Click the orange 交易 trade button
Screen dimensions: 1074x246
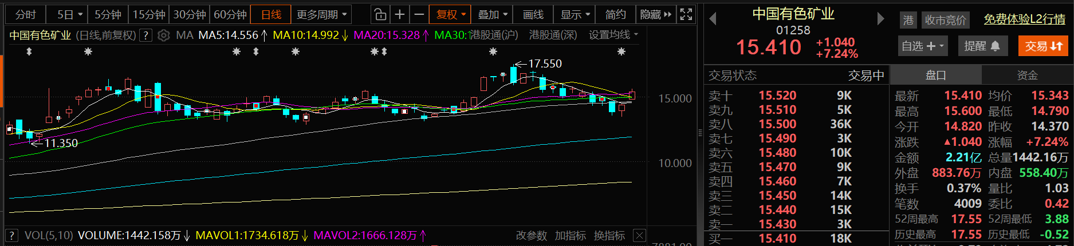[x=1043, y=46]
